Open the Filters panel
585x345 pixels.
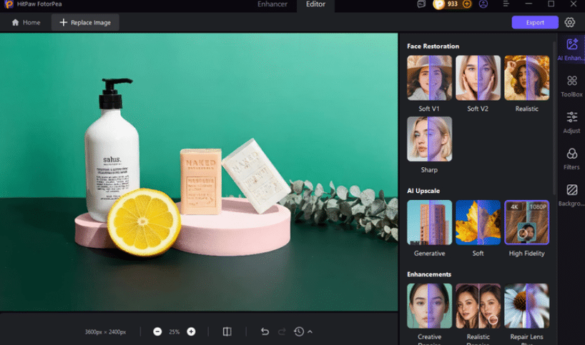click(571, 159)
